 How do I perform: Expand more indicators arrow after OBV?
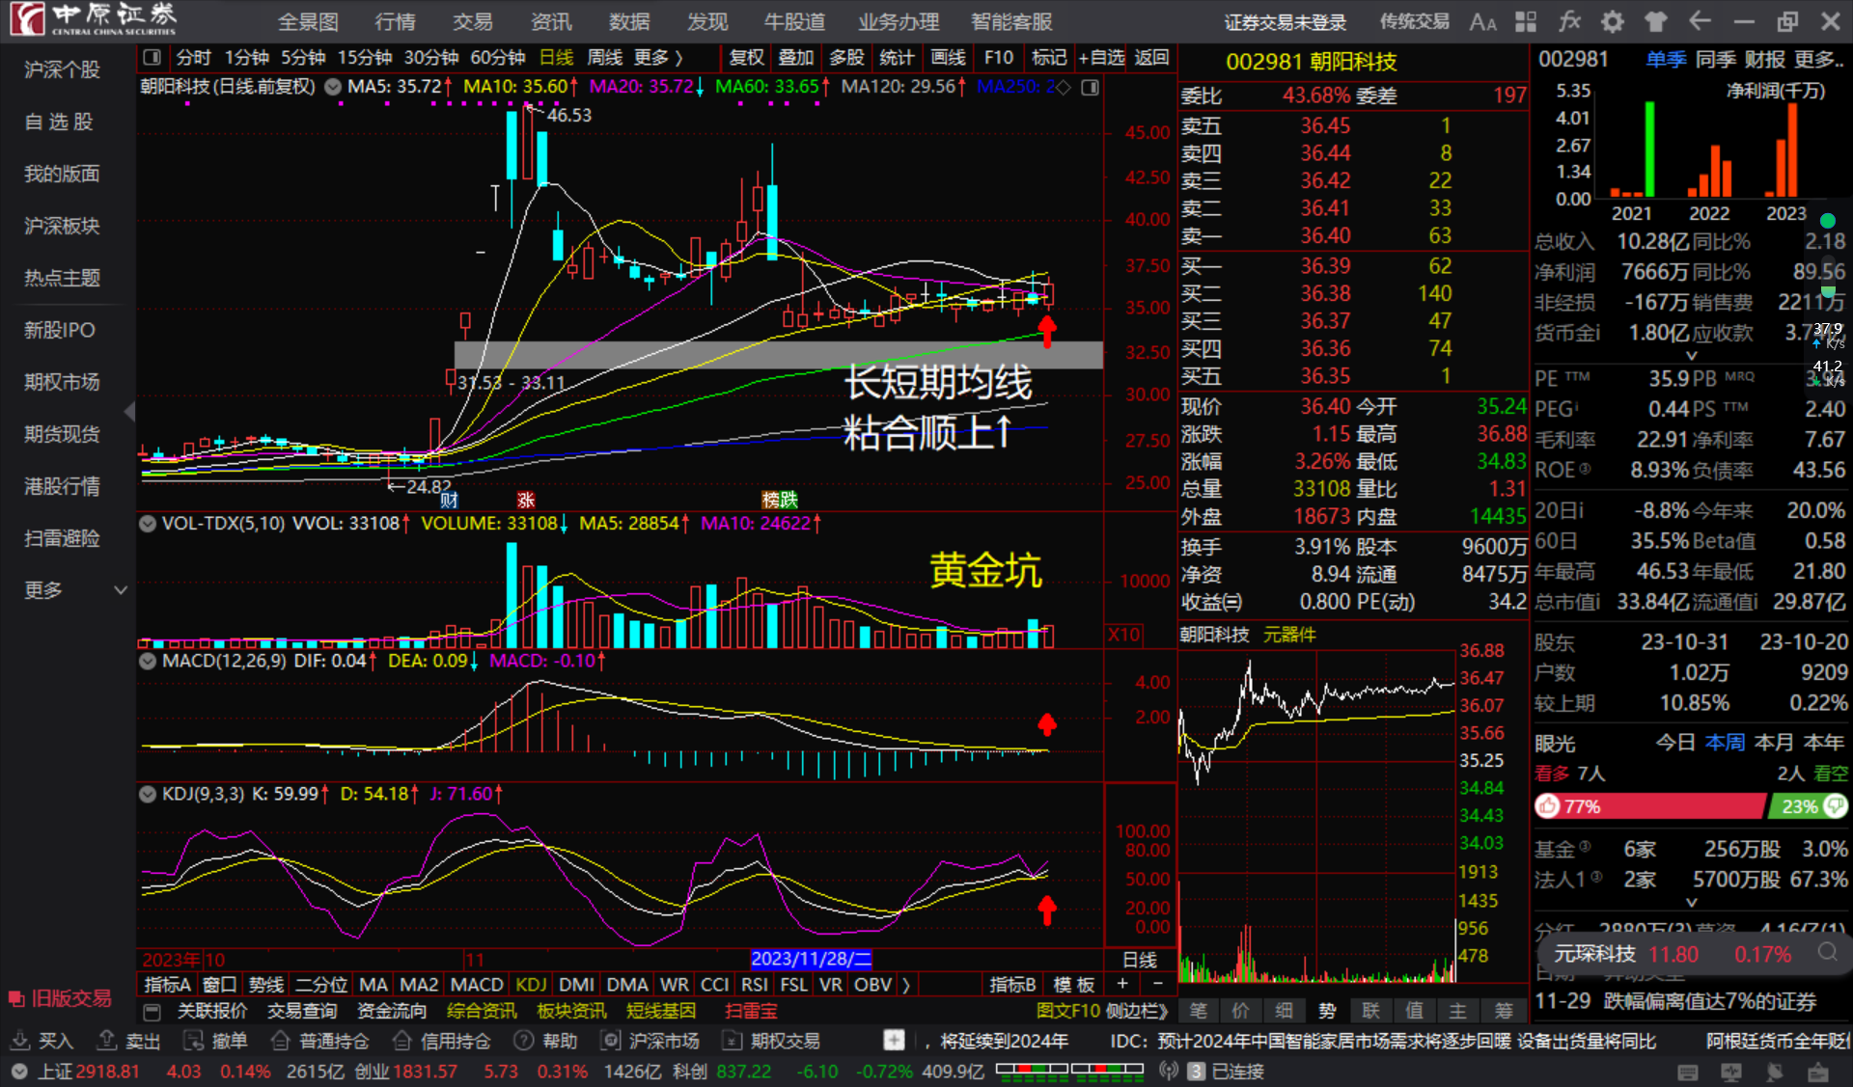tap(905, 985)
